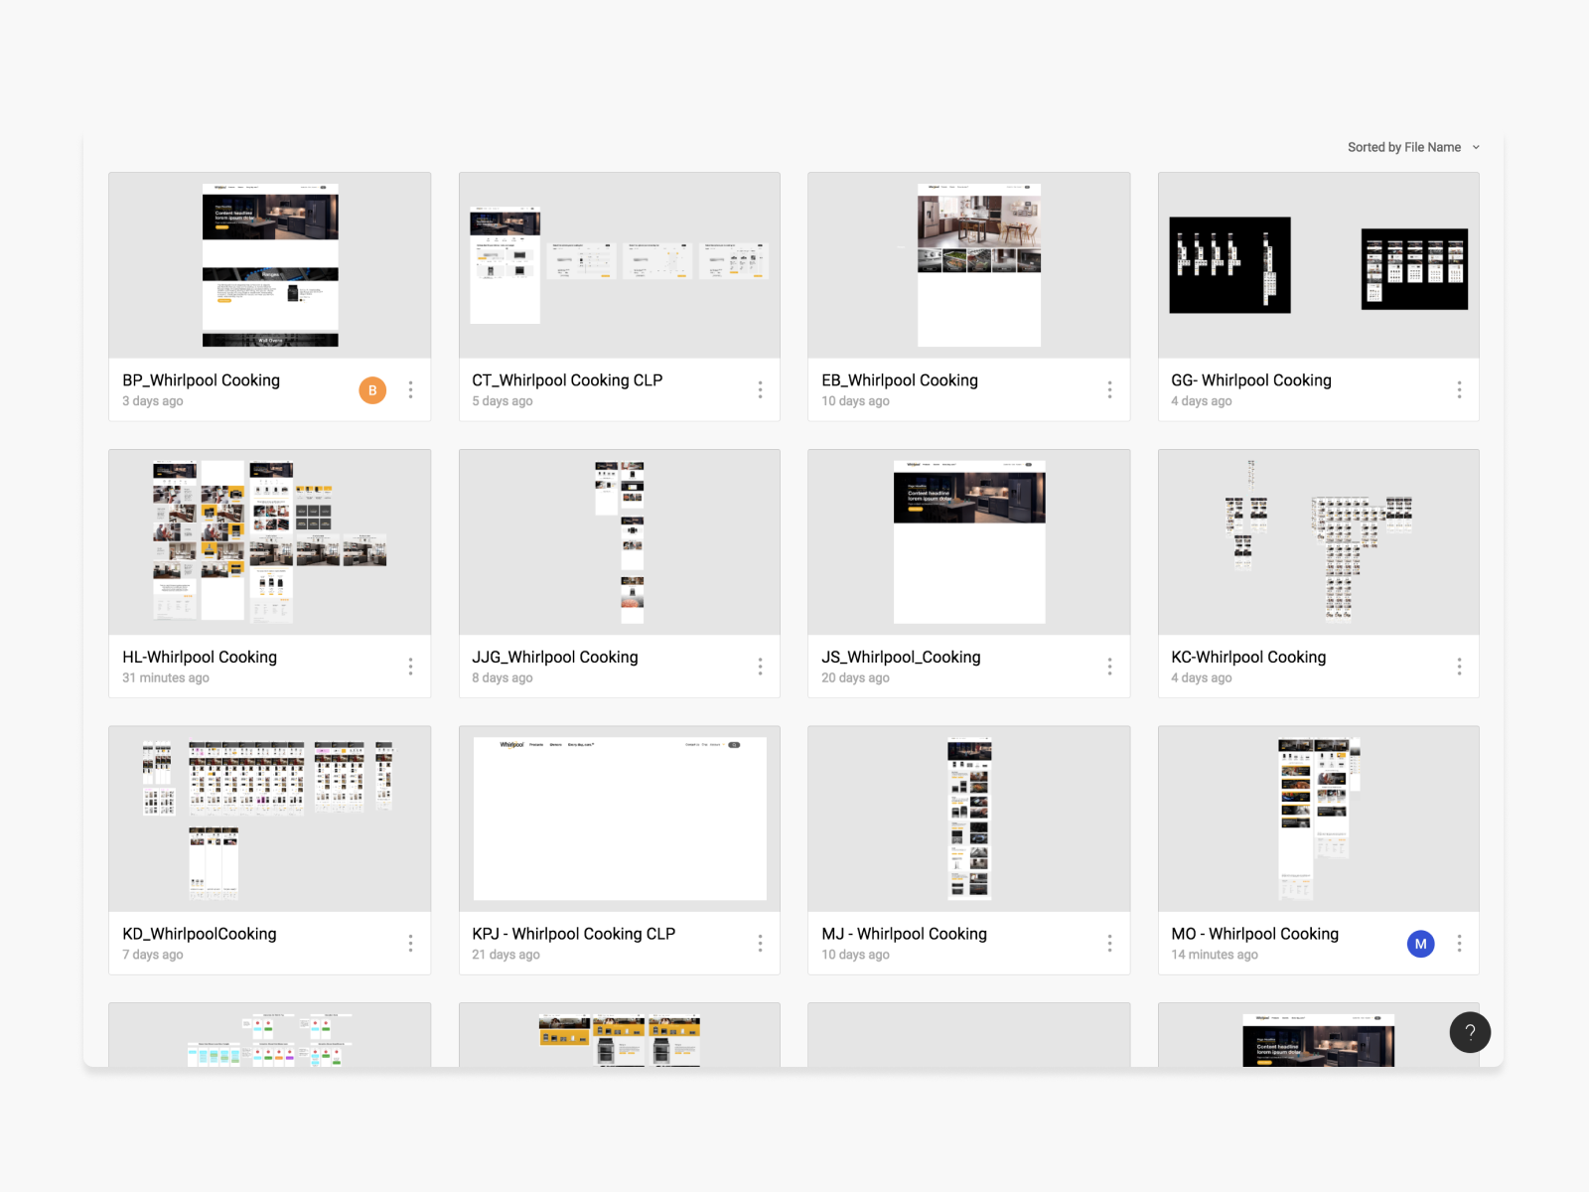Click the '7 days ago' timestamp

(153, 955)
